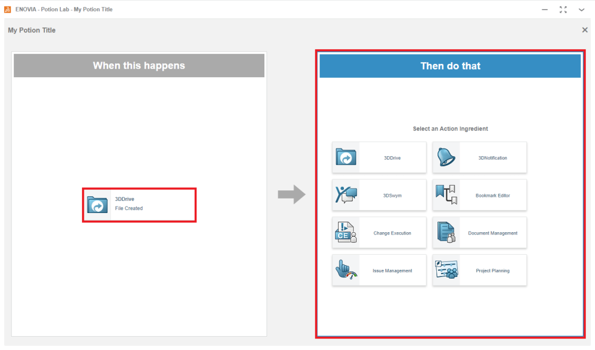Screen dimensions: 595x350
Task: Switch the widget to fullscreen view
Action: click(563, 9)
